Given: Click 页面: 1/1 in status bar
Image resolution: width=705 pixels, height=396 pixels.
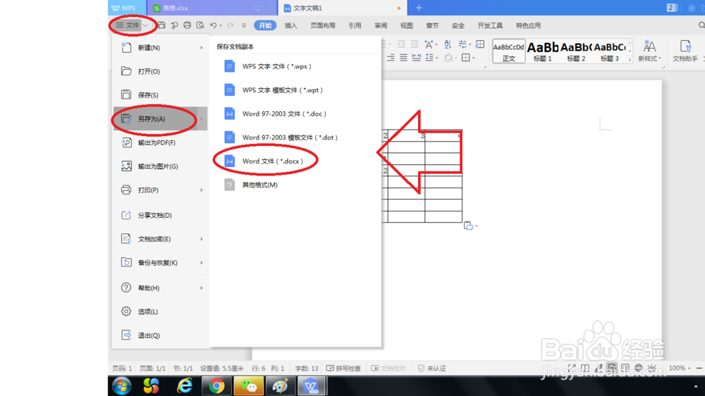Looking at the screenshot, I should pyautogui.click(x=152, y=368).
